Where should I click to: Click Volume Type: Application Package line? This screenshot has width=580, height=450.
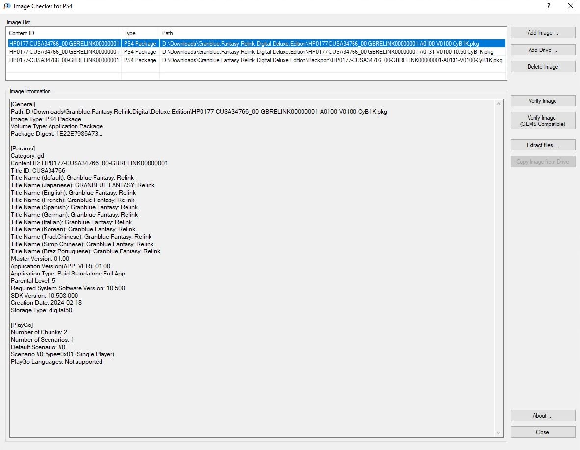pyautogui.click(x=57, y=126)
